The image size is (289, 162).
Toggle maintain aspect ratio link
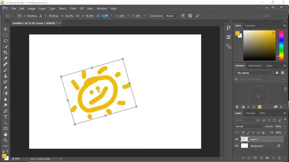click(78, 16)
